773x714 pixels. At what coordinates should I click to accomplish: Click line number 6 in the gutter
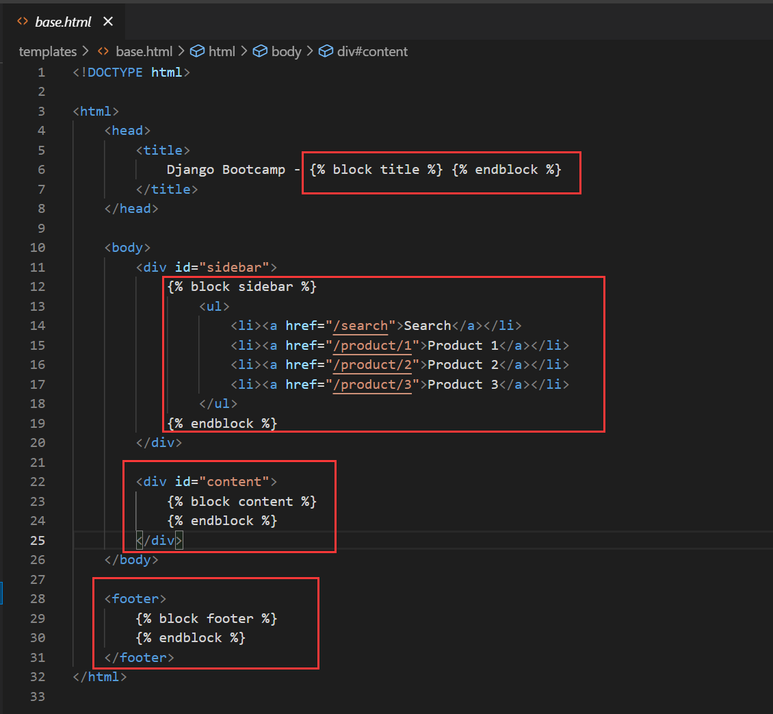41,169
